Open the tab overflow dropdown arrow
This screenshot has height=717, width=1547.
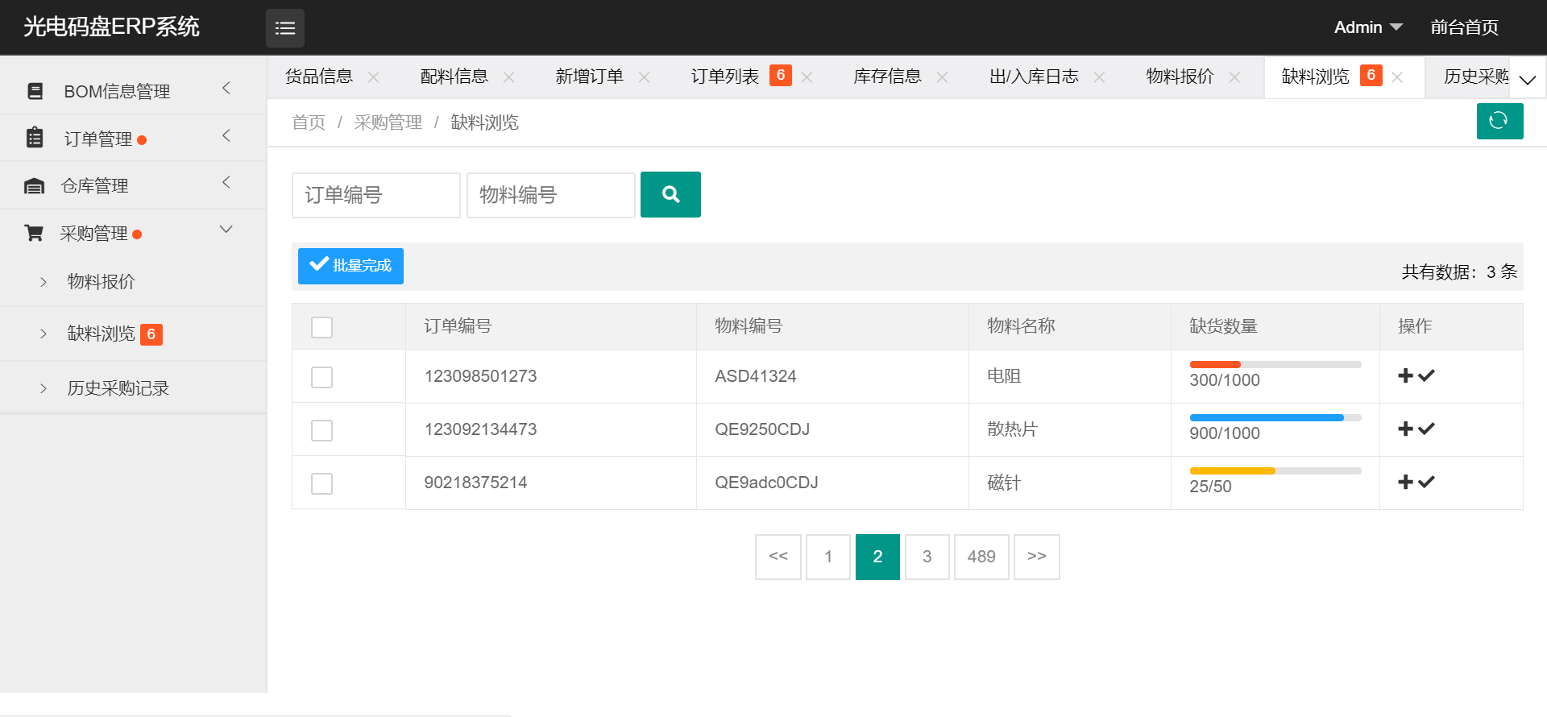point(1528,79)
